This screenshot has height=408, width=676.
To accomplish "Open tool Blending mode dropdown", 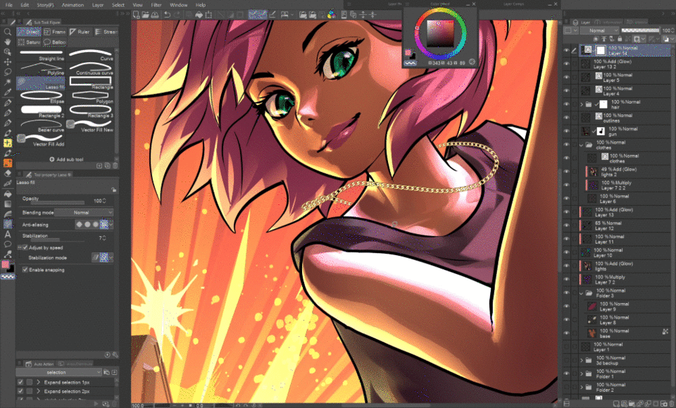I will [x=84, y=213].
